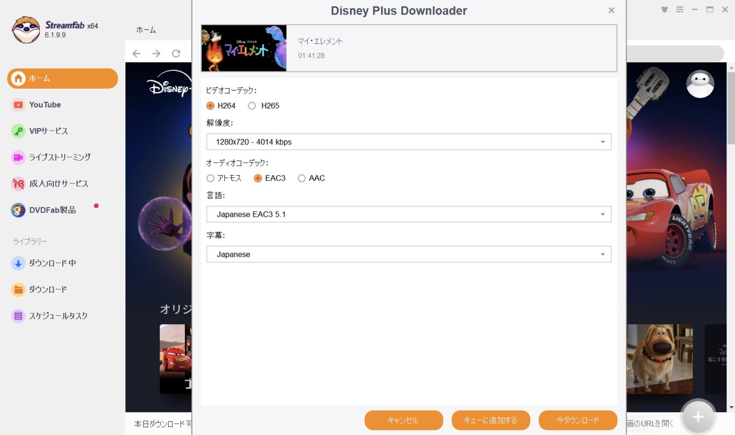Open the YouTube sidebar section
Screen dimensions: 735x435
[45, 105]
